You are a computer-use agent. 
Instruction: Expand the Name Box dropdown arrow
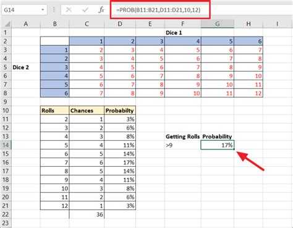(x=43, y=10)
